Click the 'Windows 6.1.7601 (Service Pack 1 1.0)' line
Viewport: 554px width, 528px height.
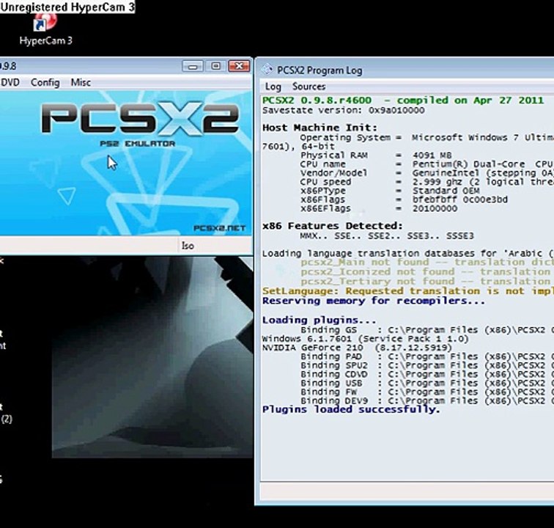pos(366,339)
